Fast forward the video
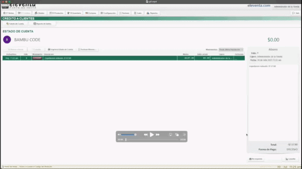The image size is (302, 169). click(158, 135)
